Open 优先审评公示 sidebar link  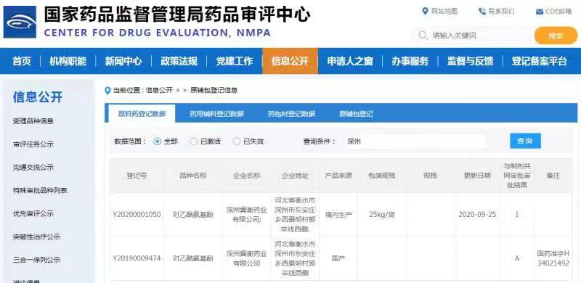[33, 214]
